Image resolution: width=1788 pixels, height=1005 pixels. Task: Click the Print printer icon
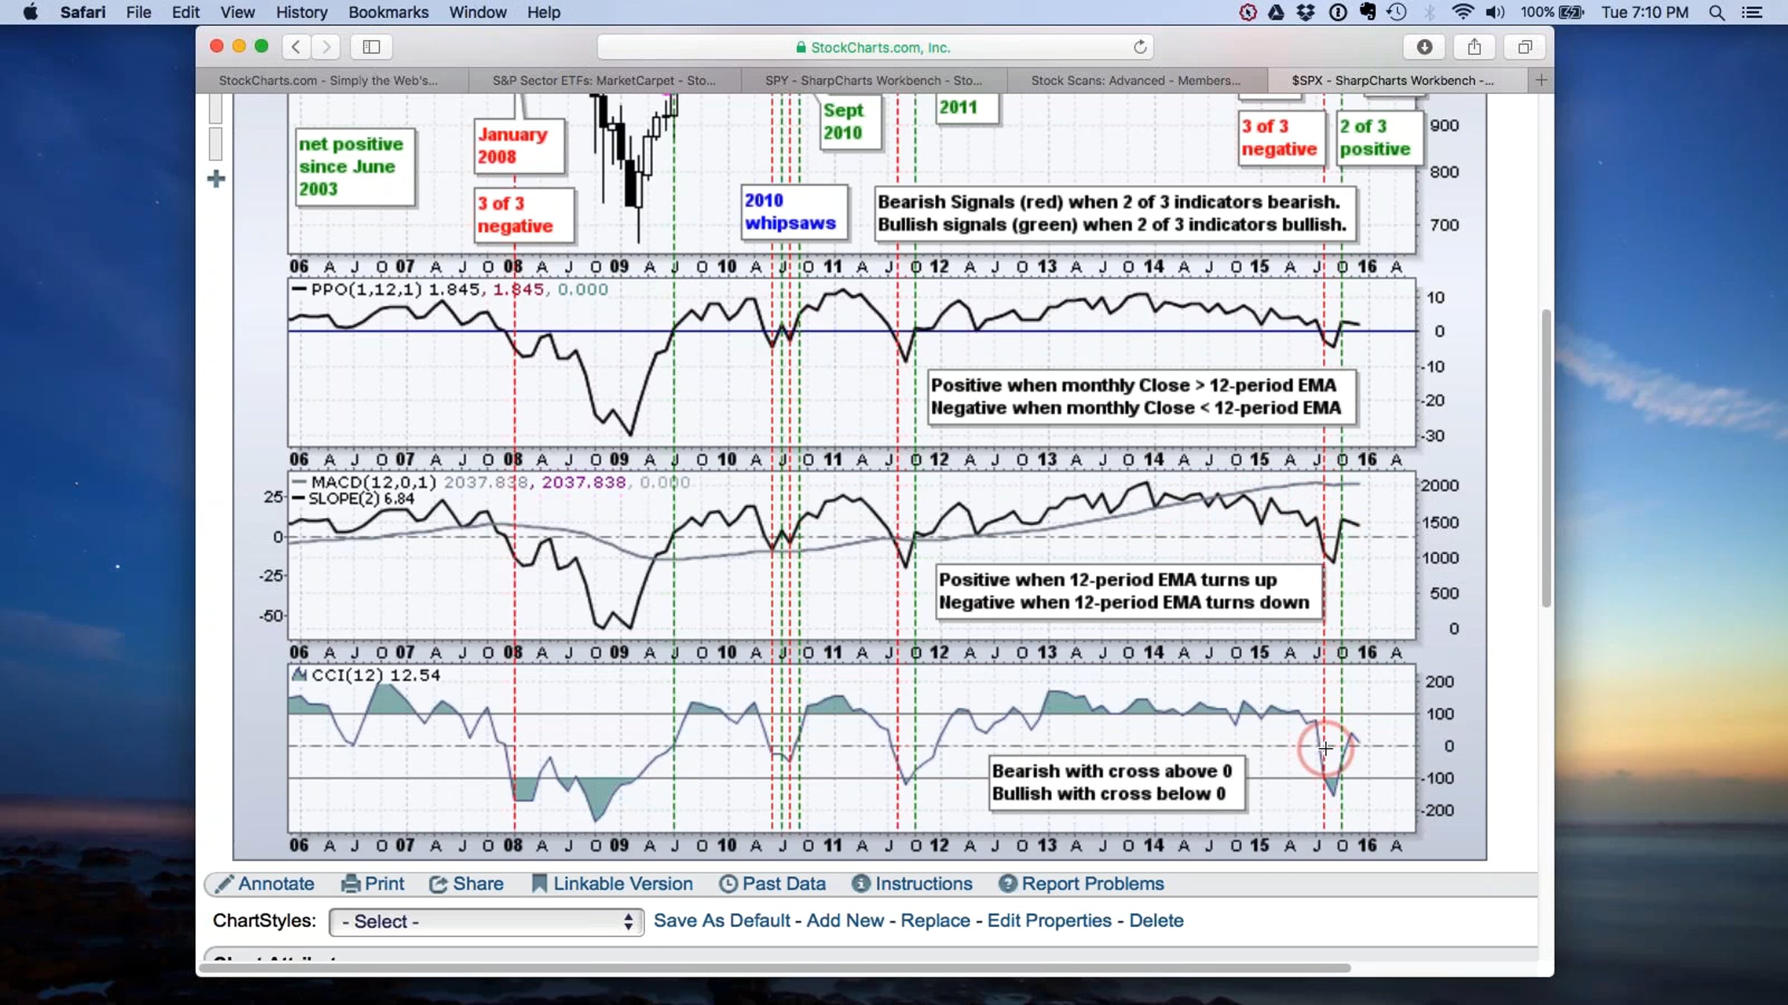pos(350,884)
